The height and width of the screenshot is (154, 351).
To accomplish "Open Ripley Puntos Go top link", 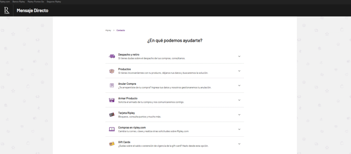I will click(36, 2).
